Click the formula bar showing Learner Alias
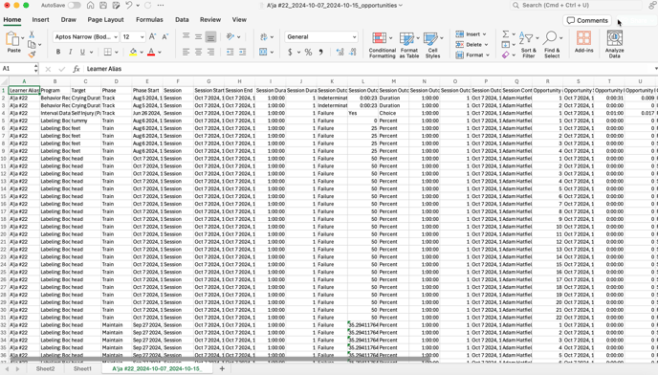The image size is (658, 375). click(369, 69)
